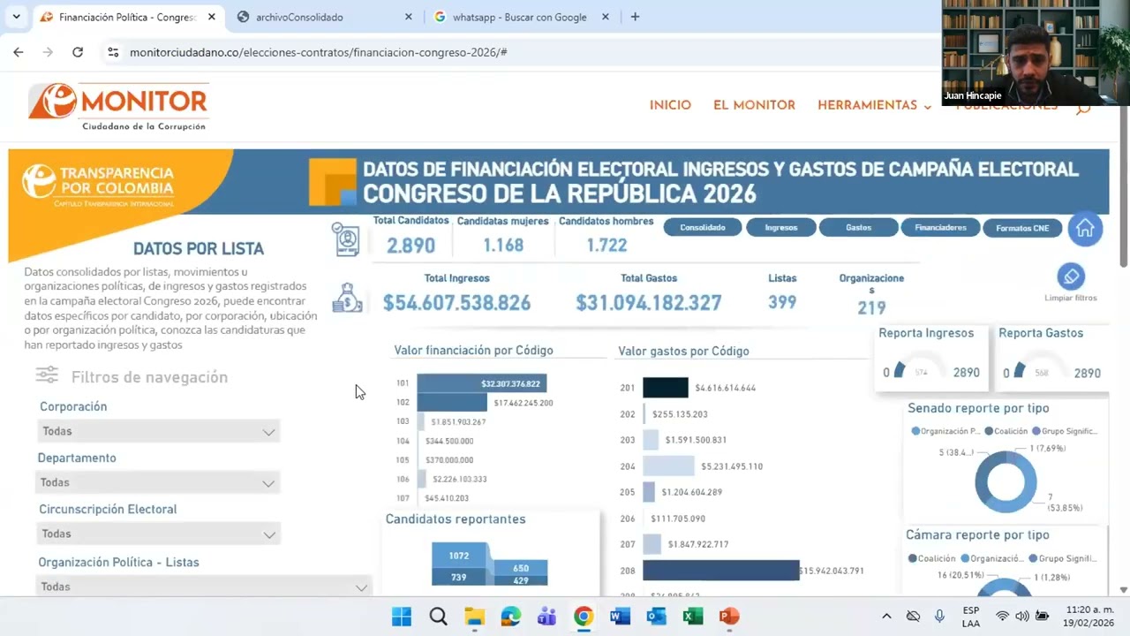Open the tab search dropdown in Chrome
Image resolution: width=1130 pixels, height=636 pixels.
pos(16,17)
